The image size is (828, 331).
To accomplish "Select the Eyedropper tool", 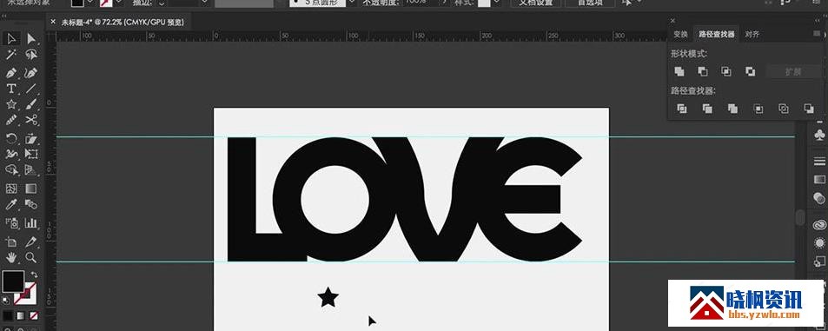I will 11,204.
